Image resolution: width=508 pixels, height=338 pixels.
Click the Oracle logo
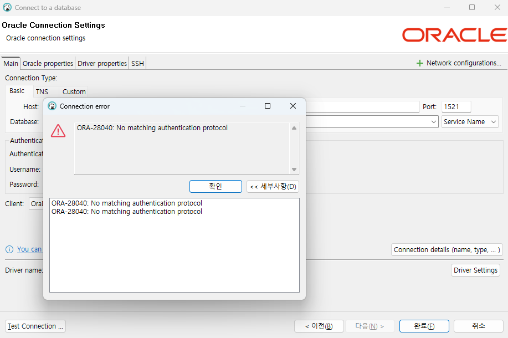454,35
